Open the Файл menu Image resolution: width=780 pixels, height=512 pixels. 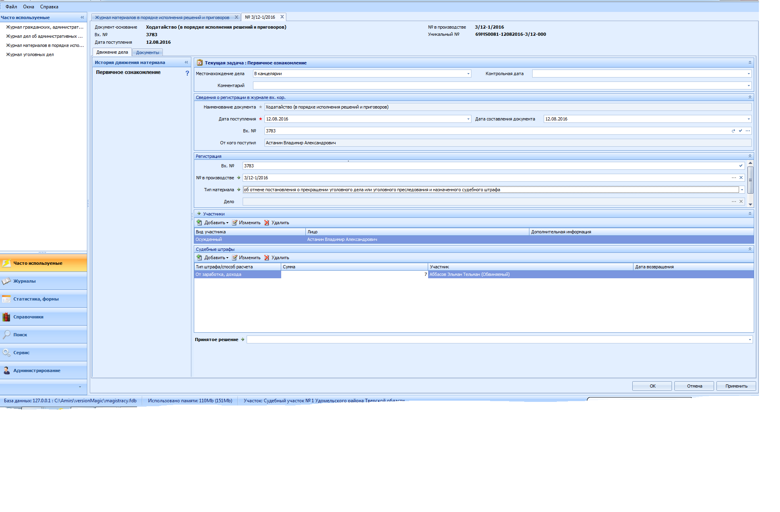(x=11, y=7)
